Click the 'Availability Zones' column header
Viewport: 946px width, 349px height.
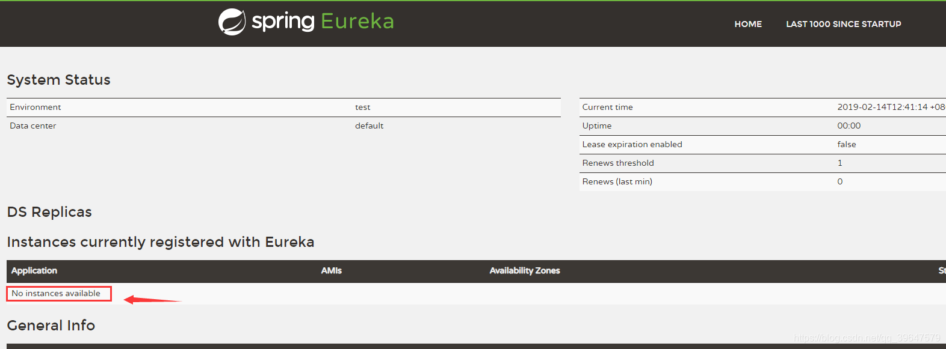click(525, 271)
